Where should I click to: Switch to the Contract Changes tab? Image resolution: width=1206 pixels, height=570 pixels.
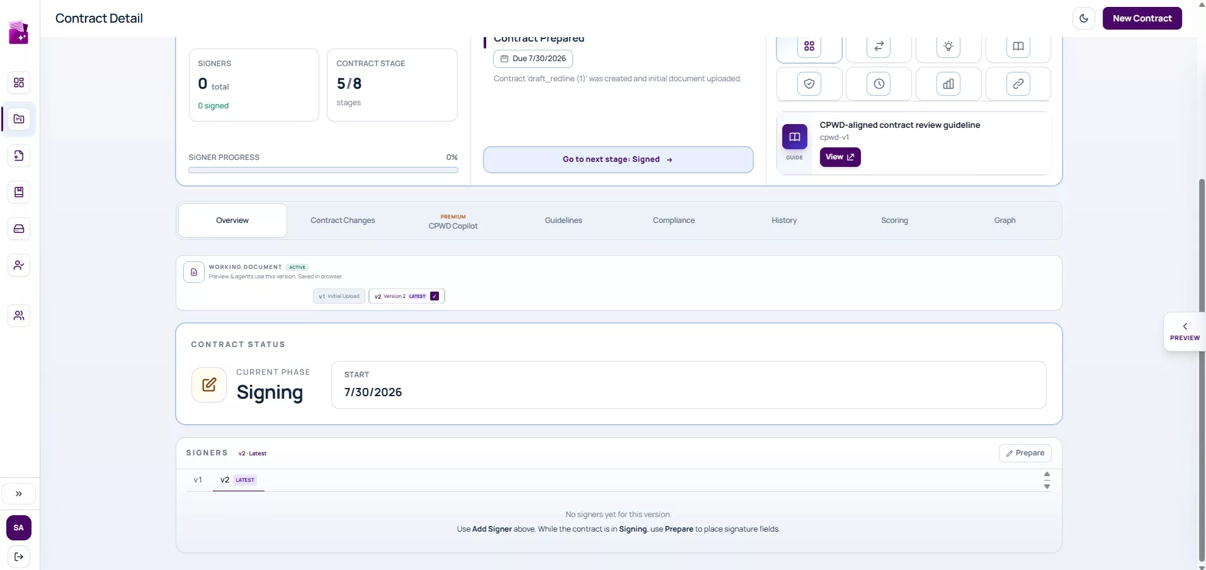tap(343, 220)
